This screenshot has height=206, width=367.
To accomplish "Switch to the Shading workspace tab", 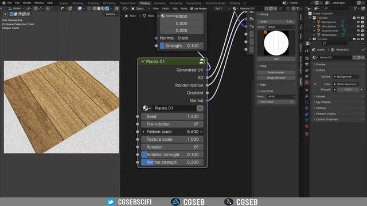I will (145, 3).
